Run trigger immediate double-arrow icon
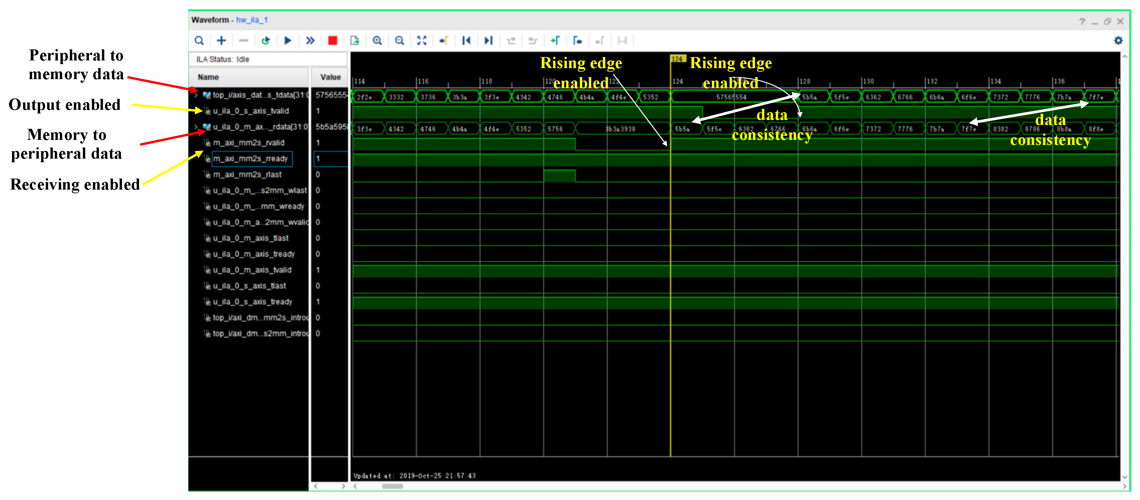This screenshot has width=1140, height=500. tap(310, 41)
